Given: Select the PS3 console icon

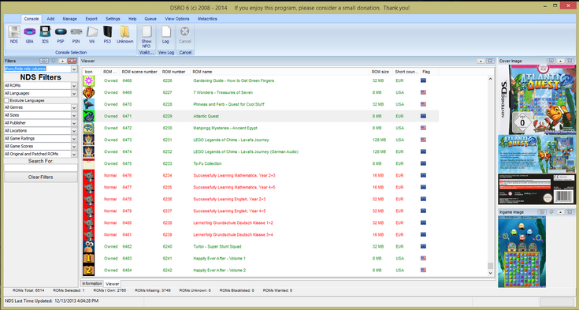Looking at the screenshot, I should [x=107, y=32].
